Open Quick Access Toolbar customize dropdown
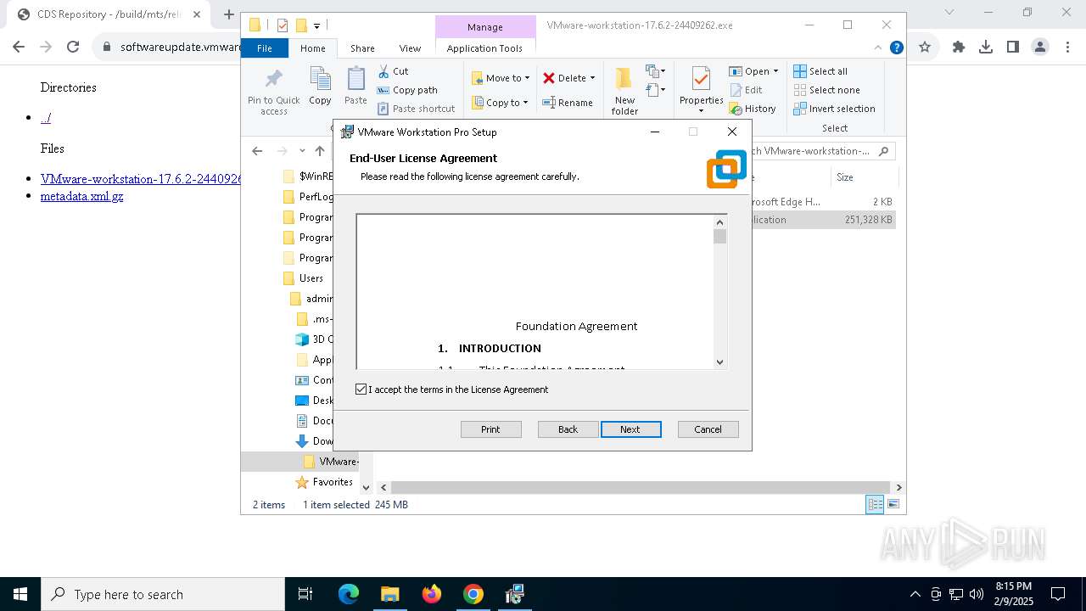 tap(316, 26)
